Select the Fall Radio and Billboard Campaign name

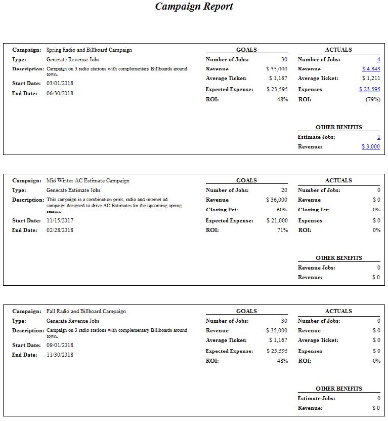click(86, 311)
